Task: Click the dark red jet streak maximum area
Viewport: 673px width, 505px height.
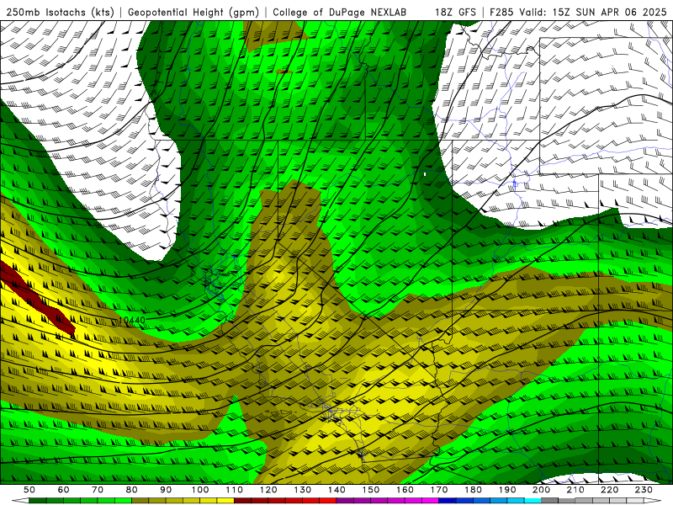Action: [36, 299]
